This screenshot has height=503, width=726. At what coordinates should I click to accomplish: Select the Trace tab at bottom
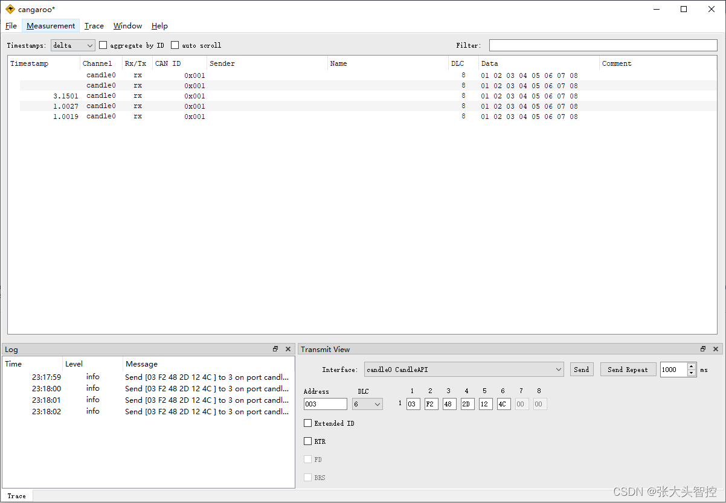[17, 495]
